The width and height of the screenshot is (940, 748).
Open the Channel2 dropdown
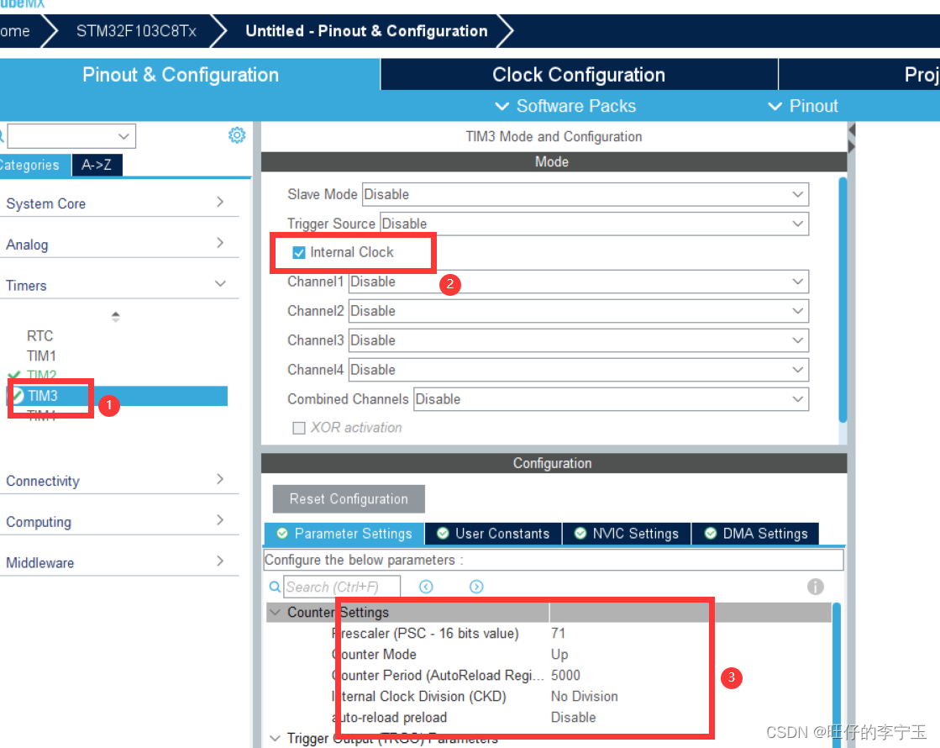pyautogui.click(x=579, y=311)
